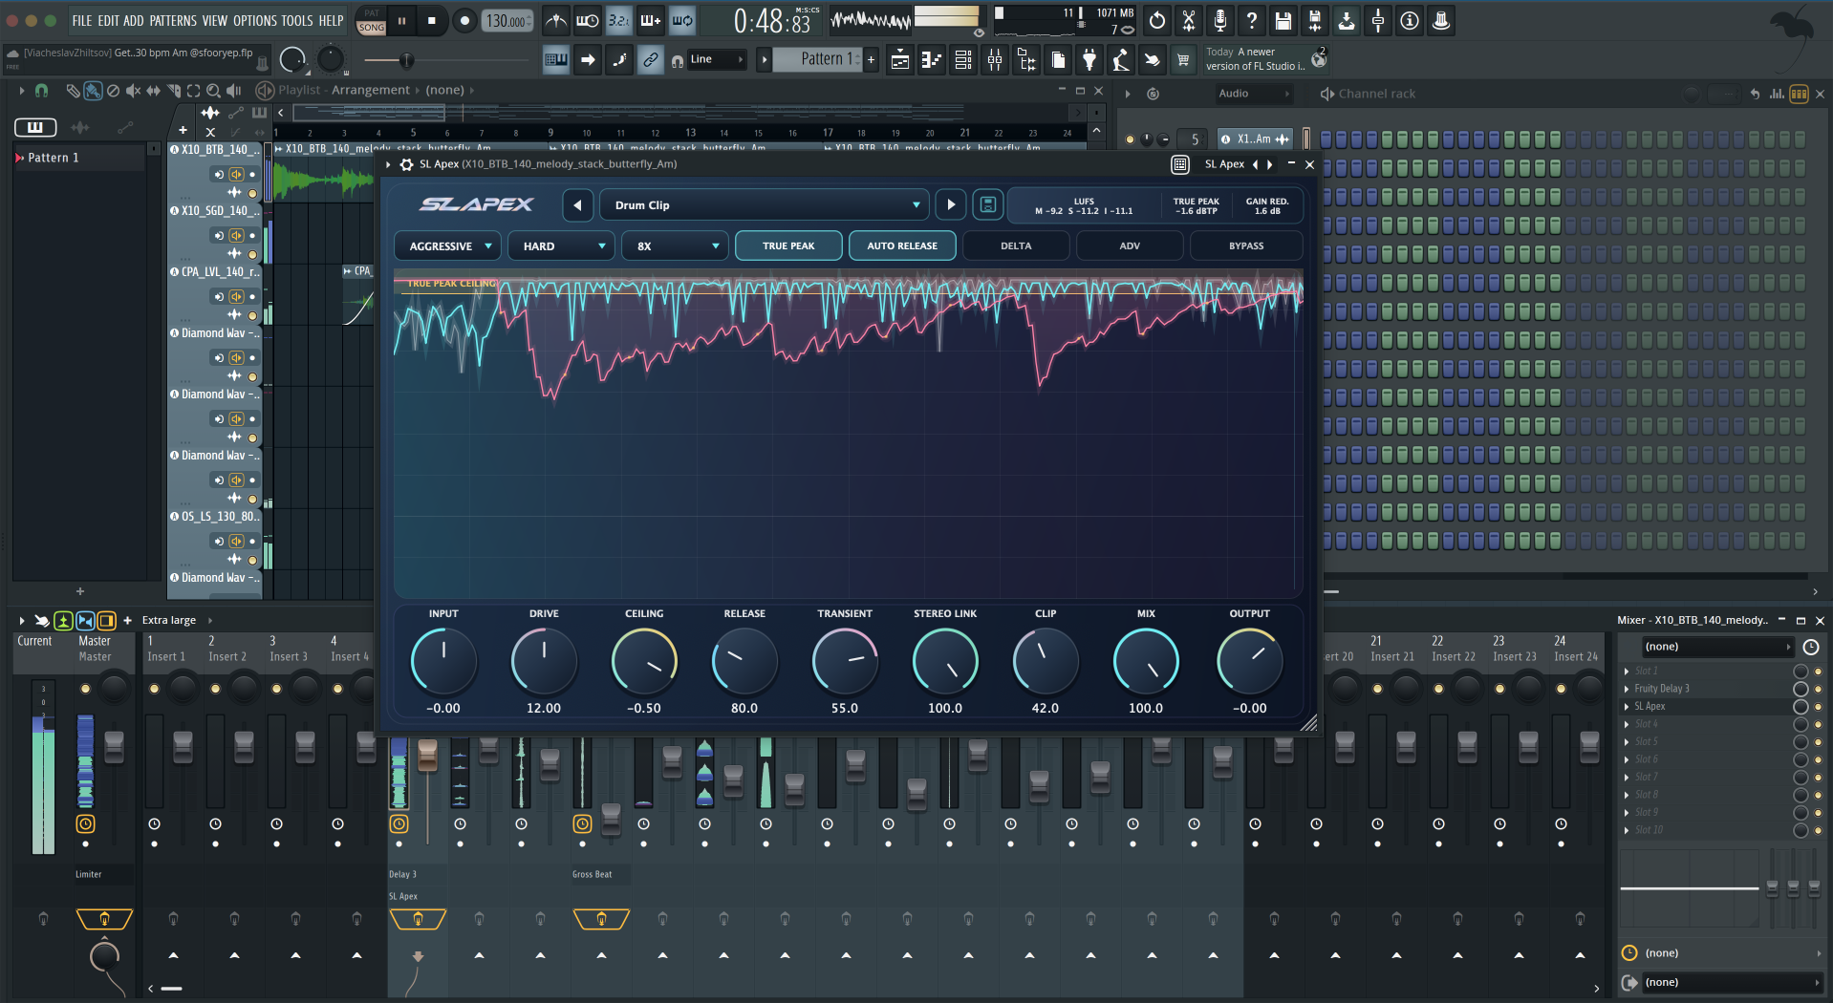The width and height of the screenshot is (1833, 1003).
Task: Open the project info icon
Action: coord(1410,20)
